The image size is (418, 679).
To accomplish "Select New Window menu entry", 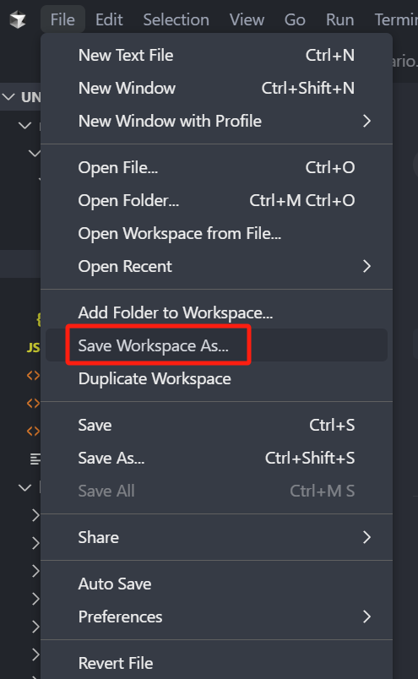I will [216, 89].
